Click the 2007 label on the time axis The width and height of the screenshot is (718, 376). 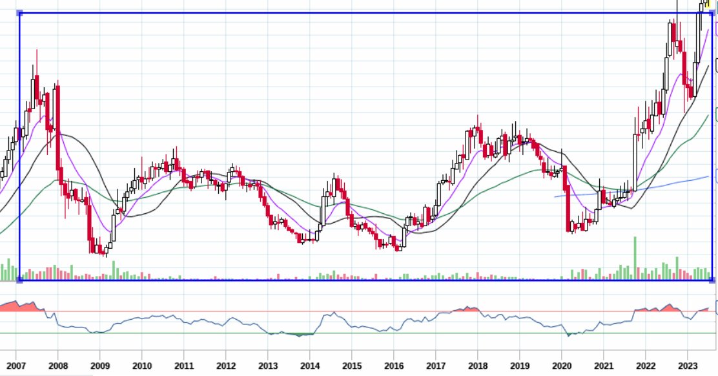pyautogui.click(x=16, y=366)
